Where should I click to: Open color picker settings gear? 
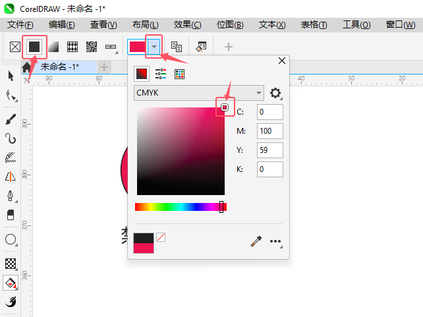[x=275, y=93]
